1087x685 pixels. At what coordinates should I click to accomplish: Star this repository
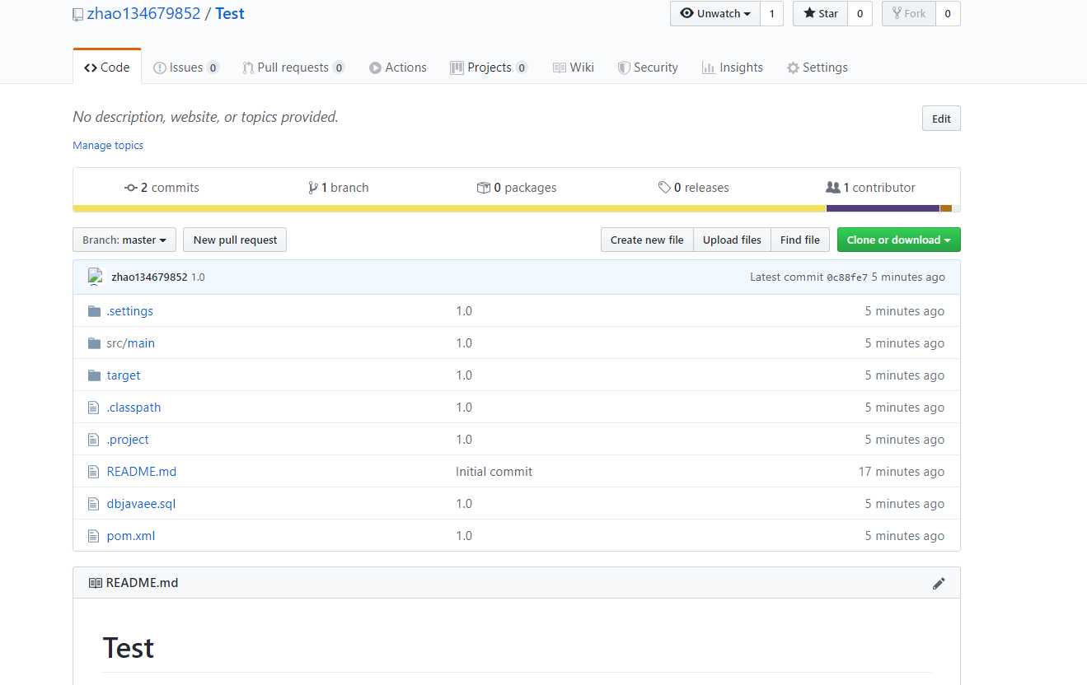[820, 13]
